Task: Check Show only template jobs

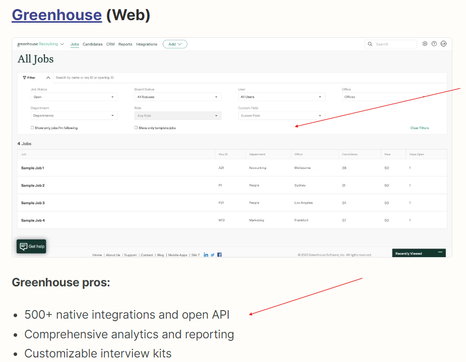Action: point(136,128)
